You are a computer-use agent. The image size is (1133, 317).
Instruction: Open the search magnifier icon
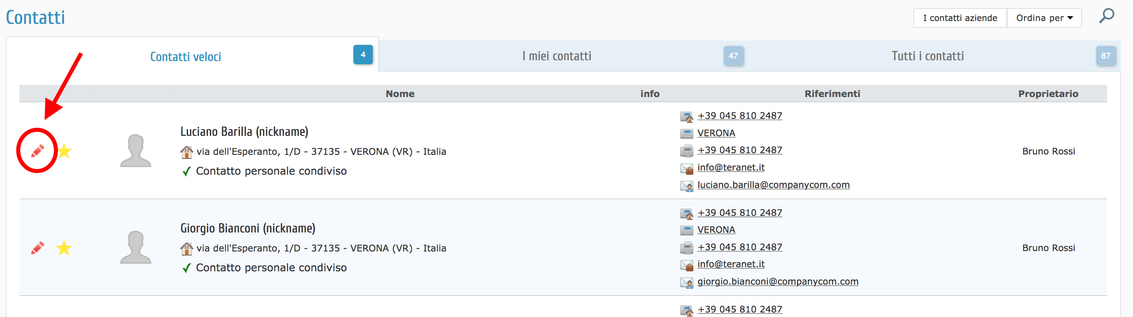point(1106,17)
